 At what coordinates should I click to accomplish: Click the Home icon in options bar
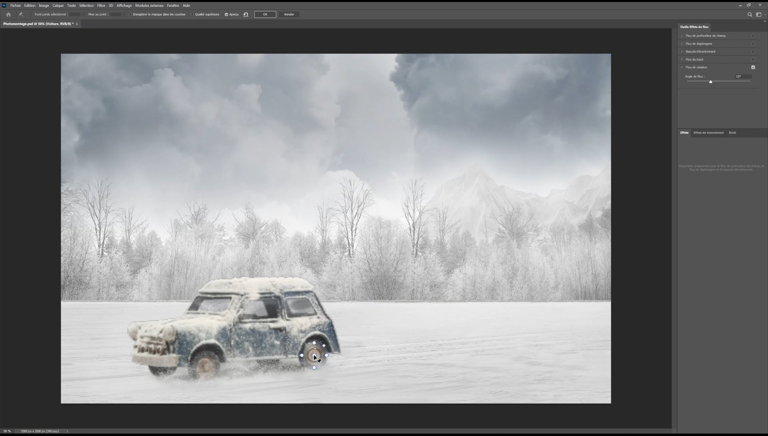click(x=8, y=14)
